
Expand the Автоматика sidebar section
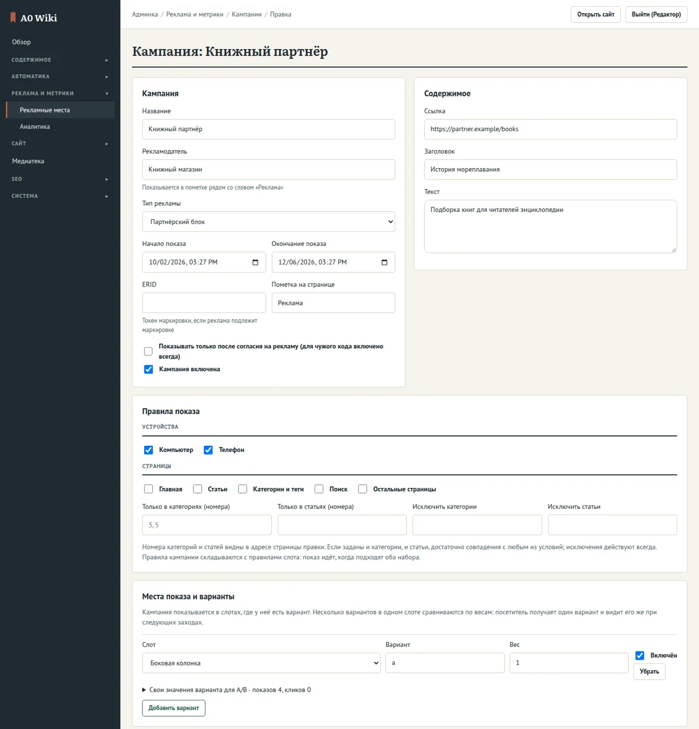[x=60, y=77]
